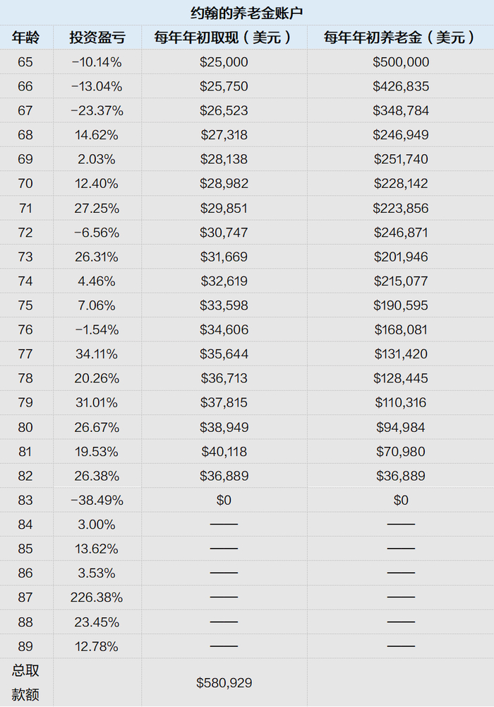Click the 每年年初取现（美元） column header

point(224,37)
